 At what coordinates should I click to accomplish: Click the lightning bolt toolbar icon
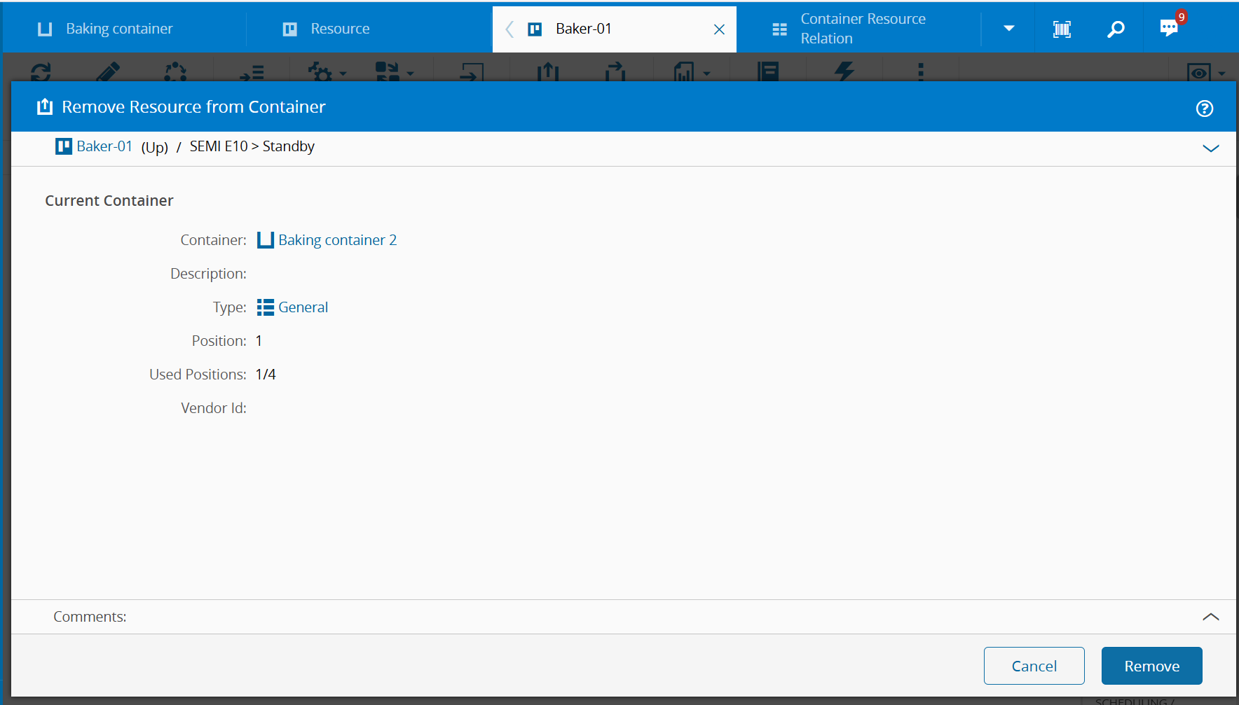click(x=845, y=71)
